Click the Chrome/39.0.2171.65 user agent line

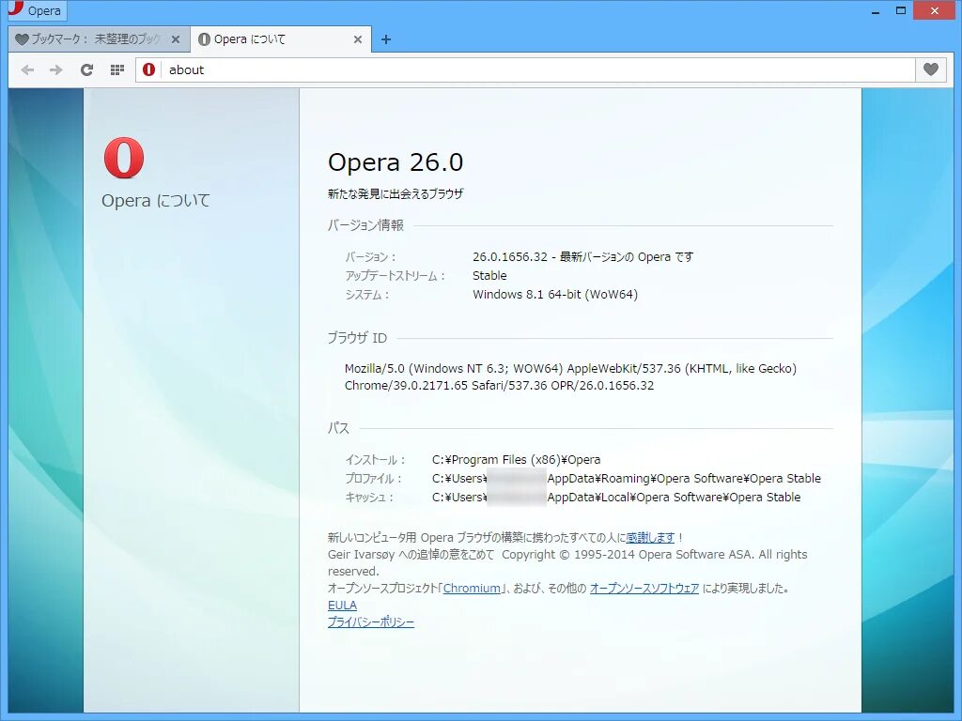[x=500, y=386]
